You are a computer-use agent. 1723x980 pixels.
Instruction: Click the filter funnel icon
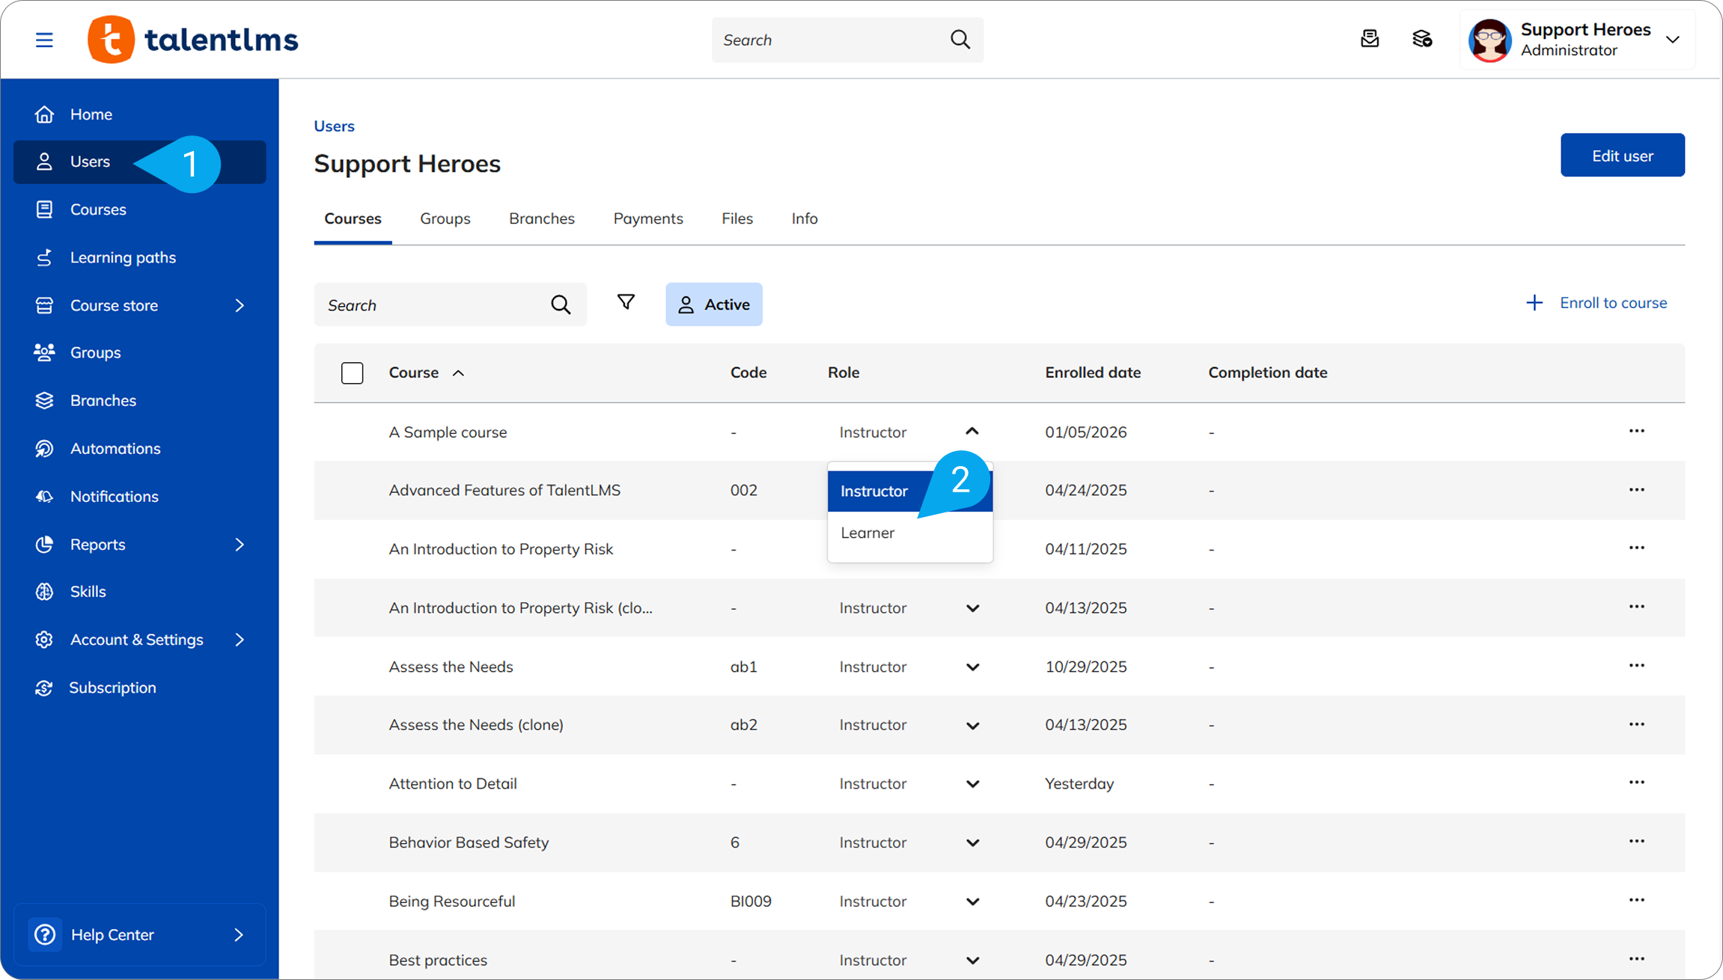pos(626,302)
